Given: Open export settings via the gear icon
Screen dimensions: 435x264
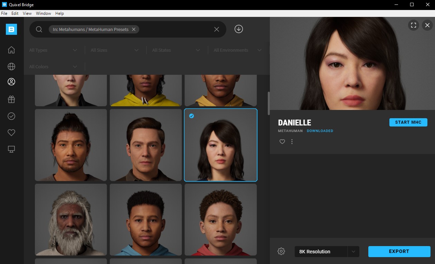Looking at the screenshot, I should (x=281, y=251).
